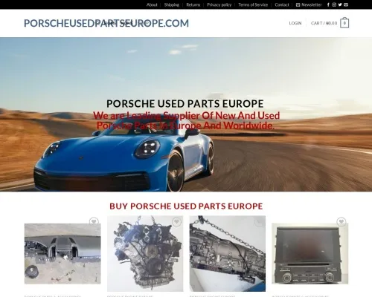372x297 pixels.
Task: Add engine product to wishlist heart
Action: click(176, 221)
